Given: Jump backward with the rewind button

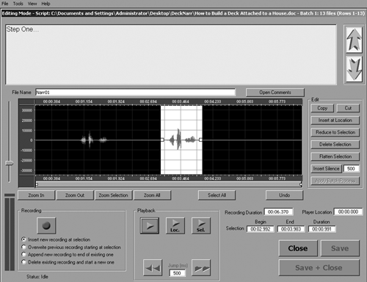Looking at the screenshot, I should (x=153, y=268).
